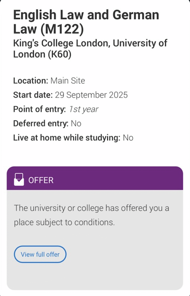Viewport: 190px width, 296px height.
Task: Select the italic 1st year value
Action: [x=84, y=109]
